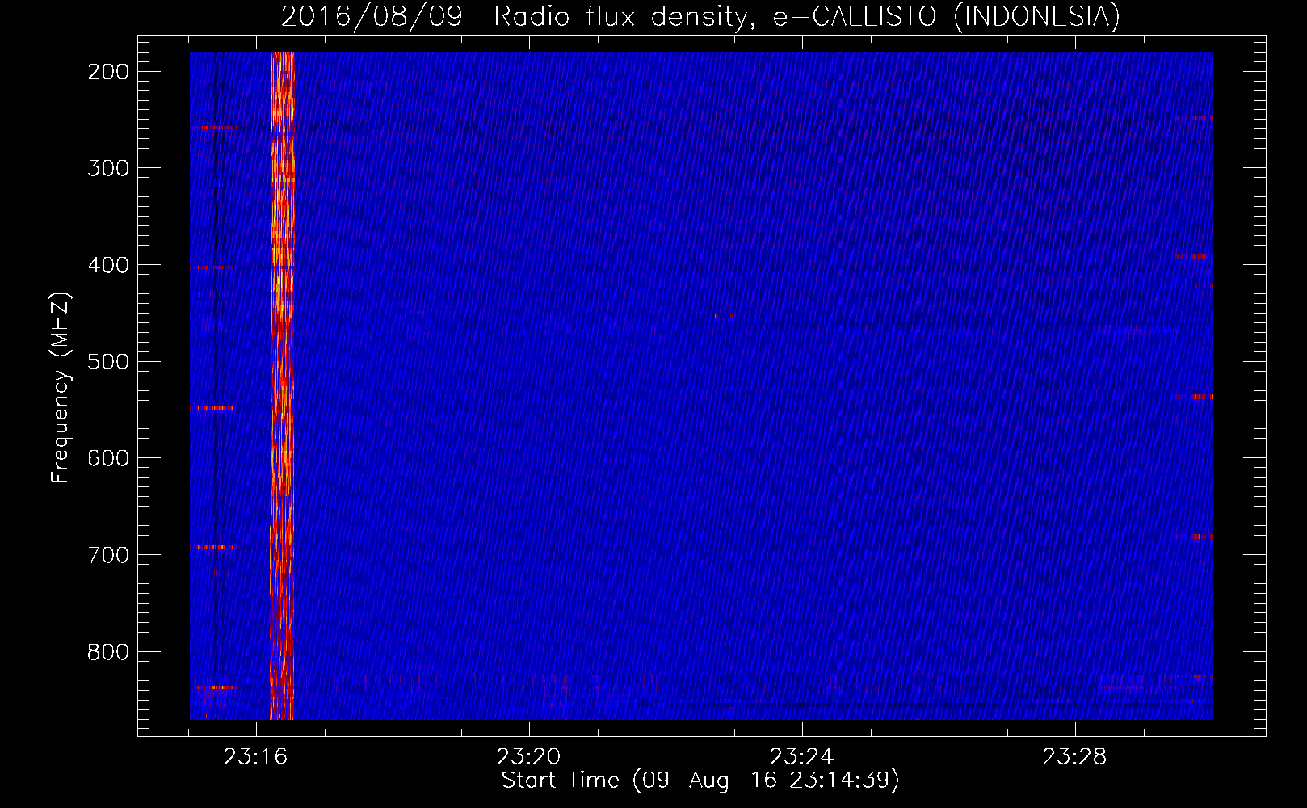The image size is (1307, 808).
Task: Click the 200 frequency axis label
Action: click(108, 72)
